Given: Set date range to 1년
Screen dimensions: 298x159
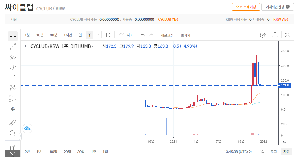Looking at the screenshot, I should tap(39, 152).
